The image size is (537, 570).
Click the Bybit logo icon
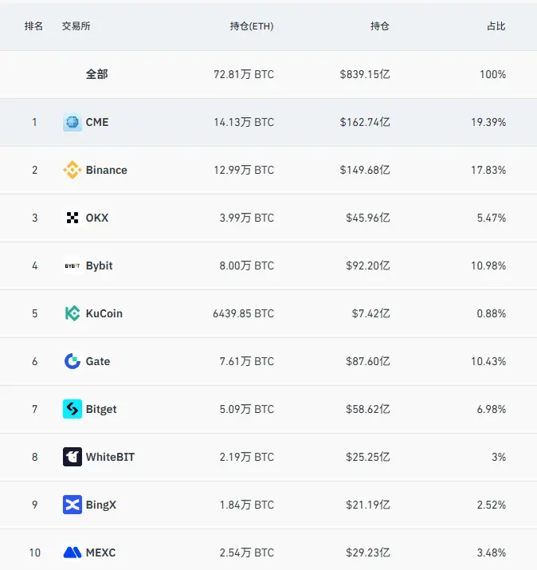(73, 265)
